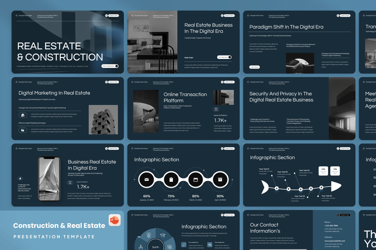The height and width of the screenshot is (250, 376).
Task: Click the search icon on Digital Marketing slide
Action: point(106,82)
